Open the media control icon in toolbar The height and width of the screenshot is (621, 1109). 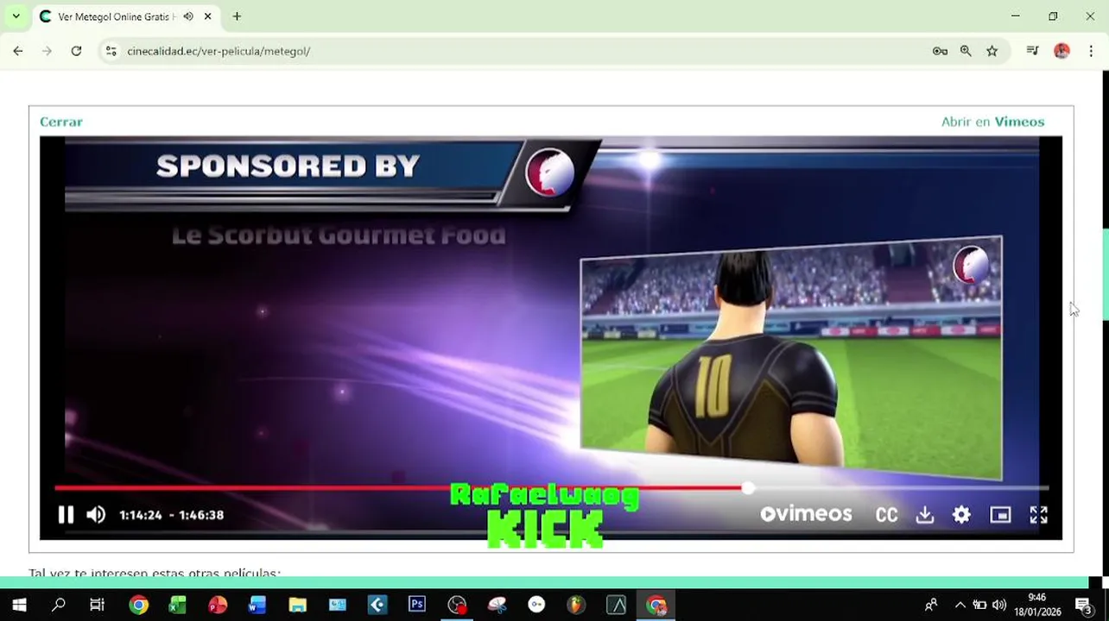(1032, 51)
